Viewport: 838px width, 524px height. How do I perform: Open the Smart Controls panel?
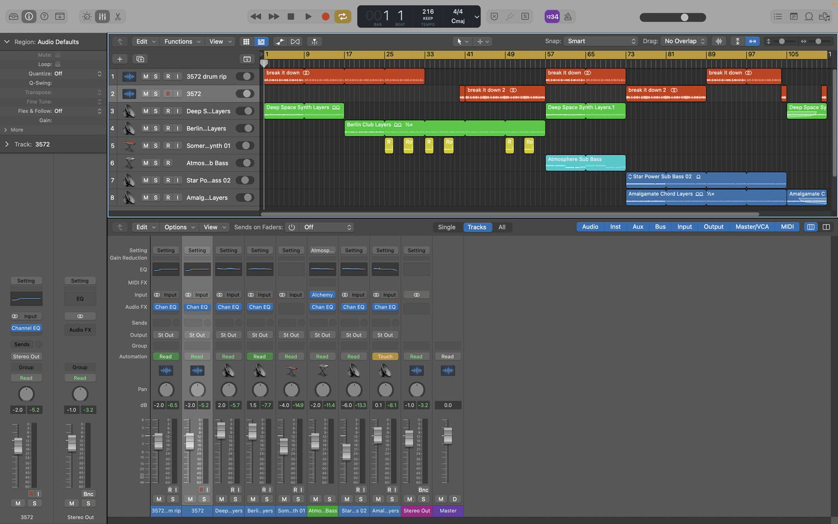[x=87, y=17]
